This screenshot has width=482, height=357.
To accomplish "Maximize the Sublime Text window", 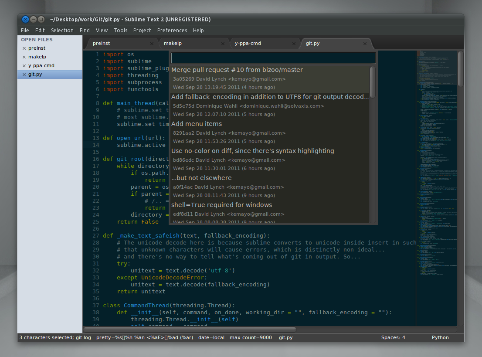I will (41, 19).
